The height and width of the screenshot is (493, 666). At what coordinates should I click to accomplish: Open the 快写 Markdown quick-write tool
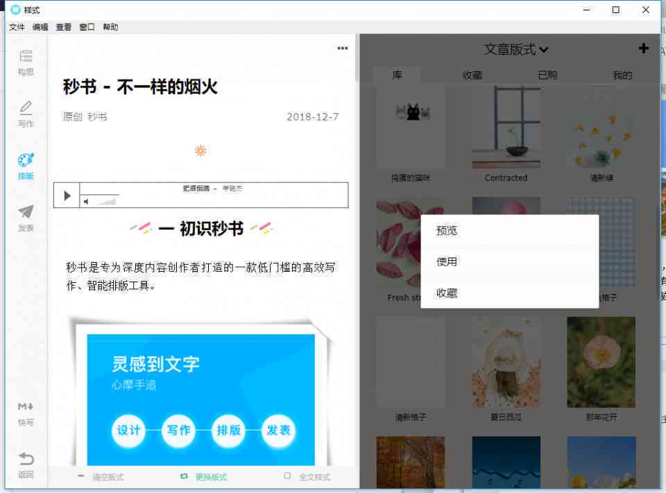coord(26,413)
